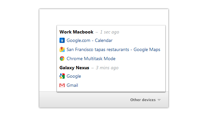The height and width of the screenshot is (117, 208).
Task: Click the "3 mins ago" timestamp
Action: point(107,68)
